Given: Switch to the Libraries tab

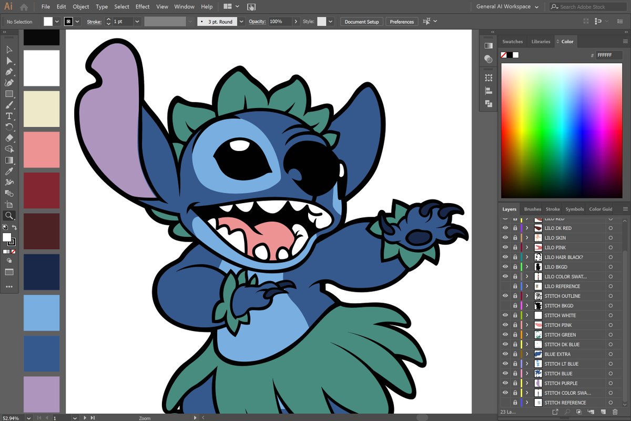Looking at the screenshot, I should 541,42.
